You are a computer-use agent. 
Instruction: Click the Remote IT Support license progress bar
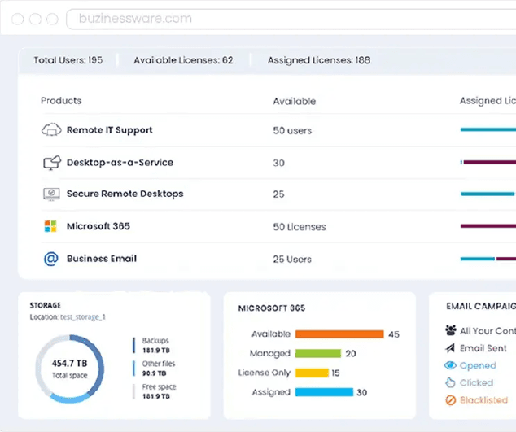pos(488,130)
